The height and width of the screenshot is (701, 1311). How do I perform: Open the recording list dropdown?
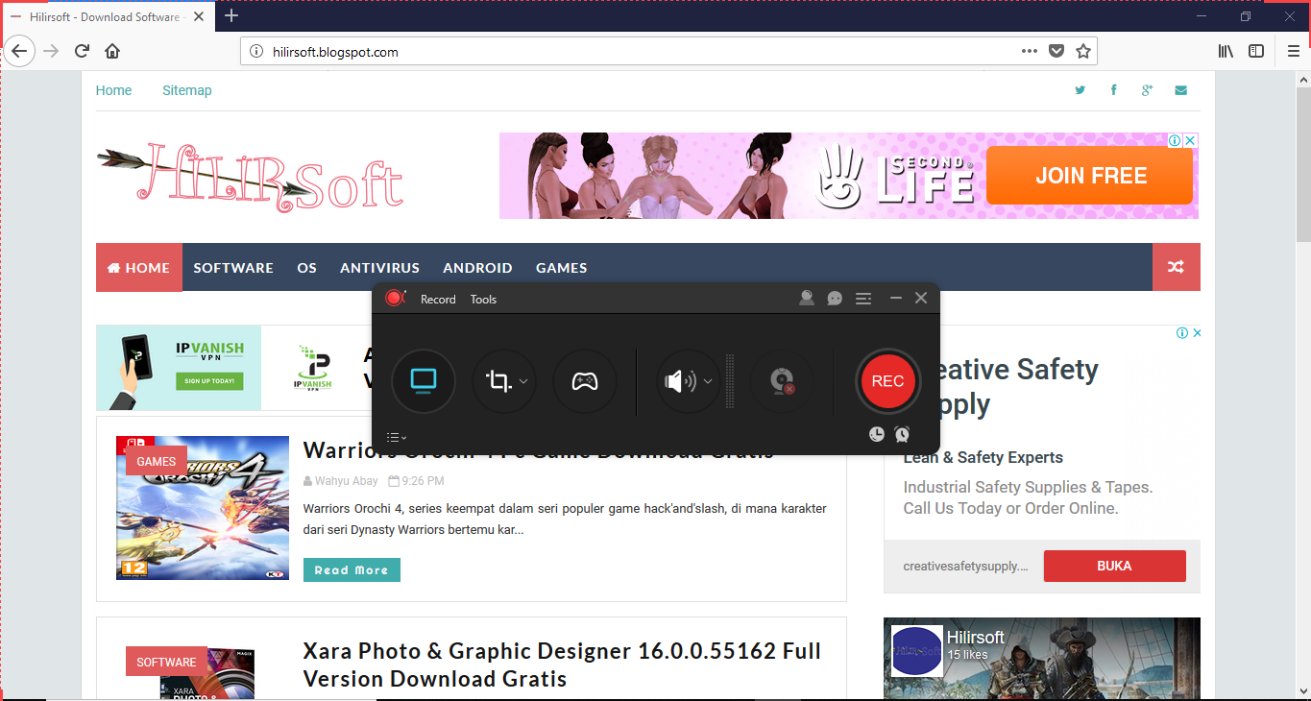(396, 436)
